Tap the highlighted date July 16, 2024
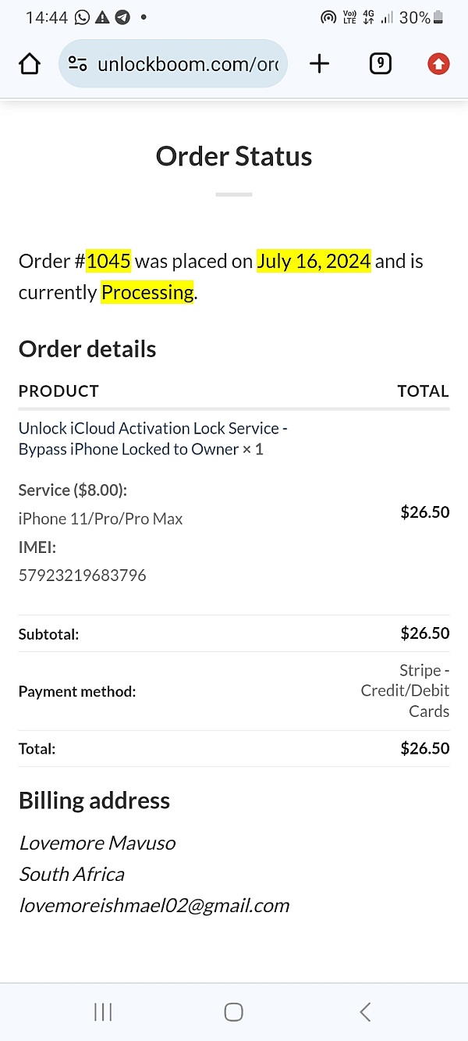The width and height of the screenshot is (468, 1041). tap(314, 261)
